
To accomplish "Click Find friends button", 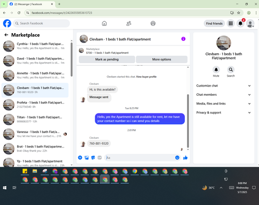I will (214, 23).
